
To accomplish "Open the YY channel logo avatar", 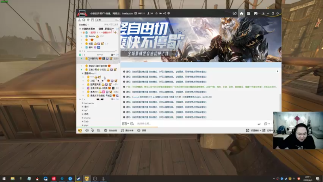I will point(82,13).
